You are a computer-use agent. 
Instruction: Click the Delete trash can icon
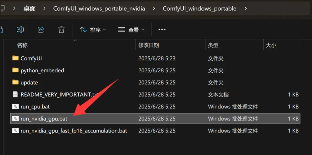click(x=61, y=30)
